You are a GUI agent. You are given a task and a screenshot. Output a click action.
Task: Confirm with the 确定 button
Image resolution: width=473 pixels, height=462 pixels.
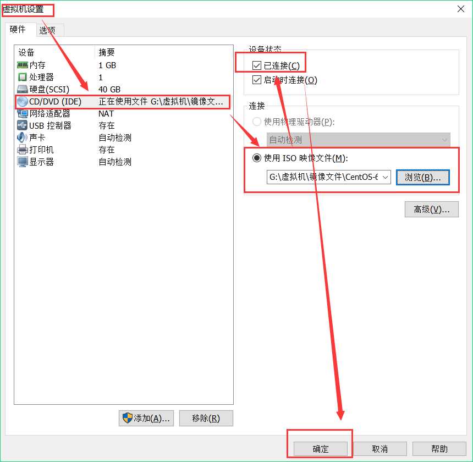pyautogui.click(x=320, y=449)
